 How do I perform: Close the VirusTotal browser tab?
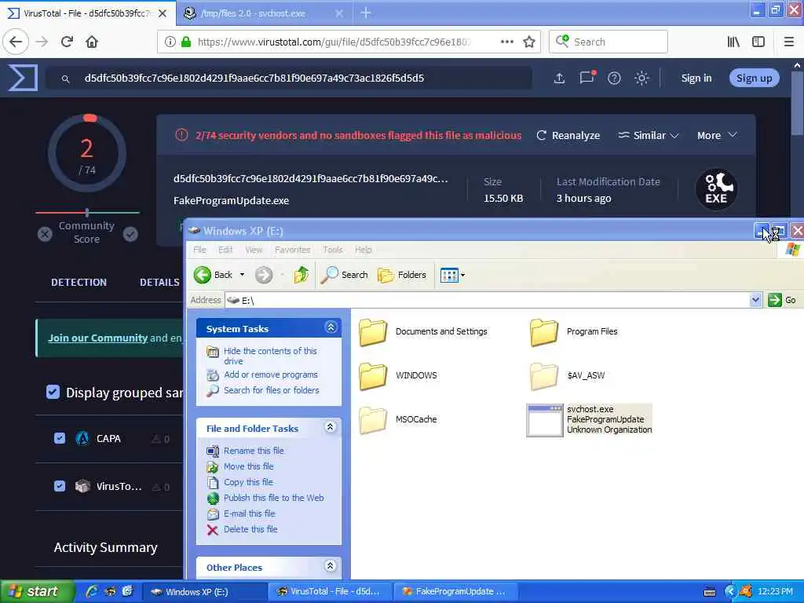click(163, 13)
